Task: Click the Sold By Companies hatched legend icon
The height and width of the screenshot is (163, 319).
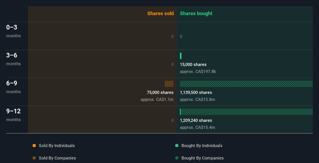Action: (x=34, y=158)
